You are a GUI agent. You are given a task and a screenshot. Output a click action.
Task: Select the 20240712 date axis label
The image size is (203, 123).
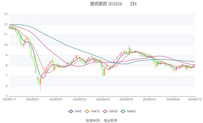[195, 99]
